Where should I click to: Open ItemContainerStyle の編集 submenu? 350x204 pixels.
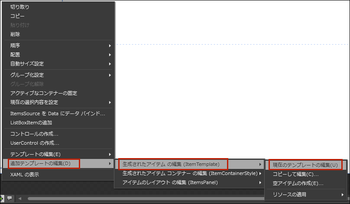click(190, 173)
